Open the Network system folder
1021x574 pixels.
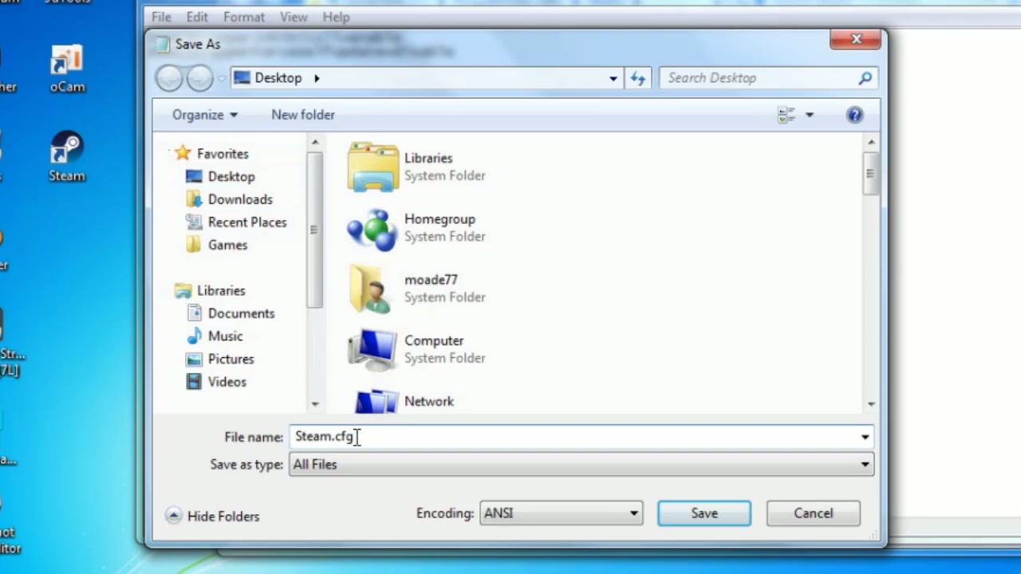[x=429, y=401]
